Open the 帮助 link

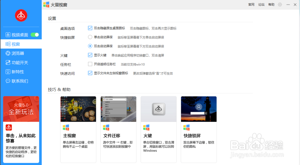[271, 4]
